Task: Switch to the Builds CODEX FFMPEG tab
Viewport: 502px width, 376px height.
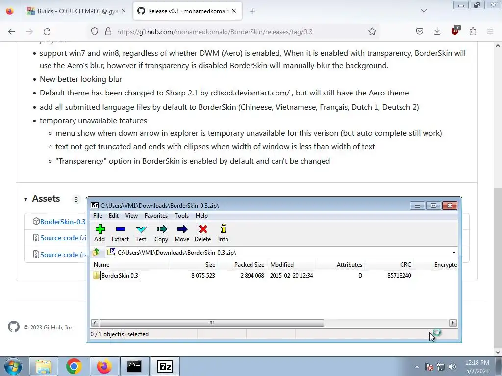Action: (76, 11)
